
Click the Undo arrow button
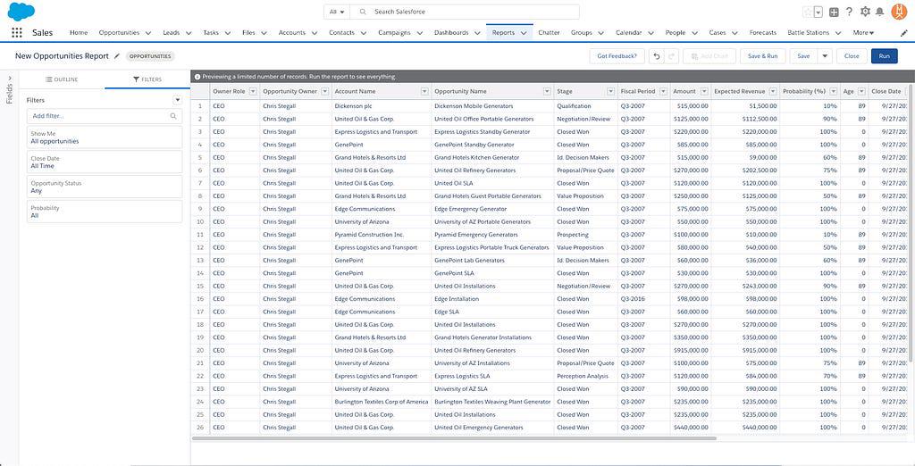coord(656,56)
